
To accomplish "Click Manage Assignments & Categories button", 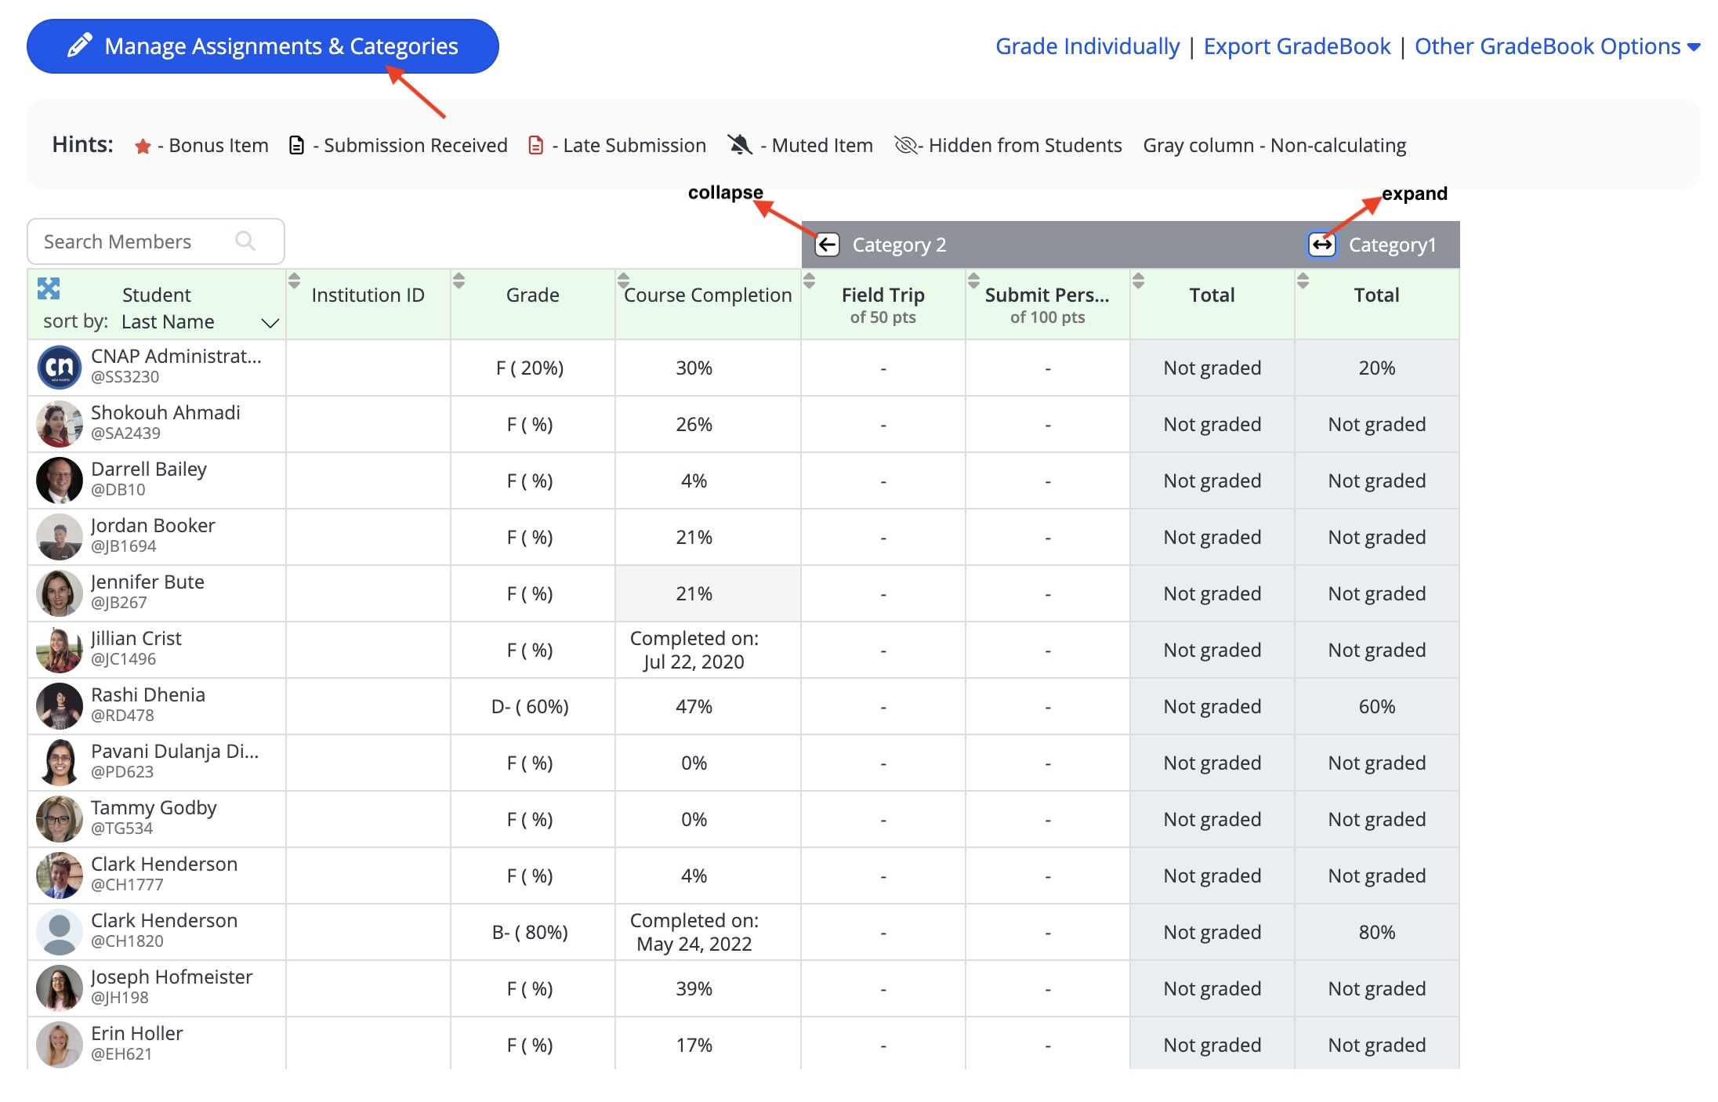I will (x=263, y=46).
